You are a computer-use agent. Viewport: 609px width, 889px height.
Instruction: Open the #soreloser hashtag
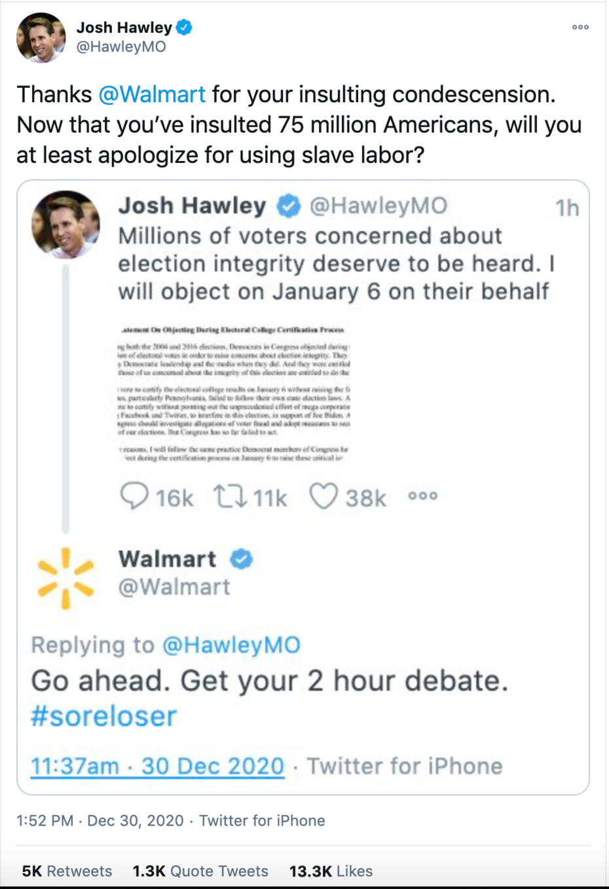tap(104, 716)
